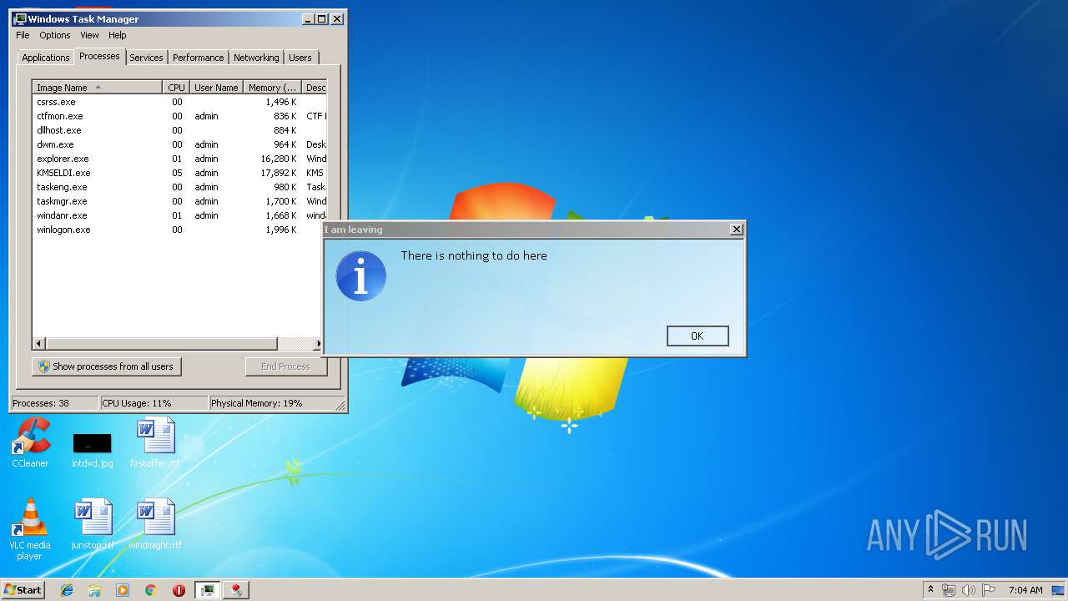Launch Internet Explorer from taskbar

(x=68, y=590)
